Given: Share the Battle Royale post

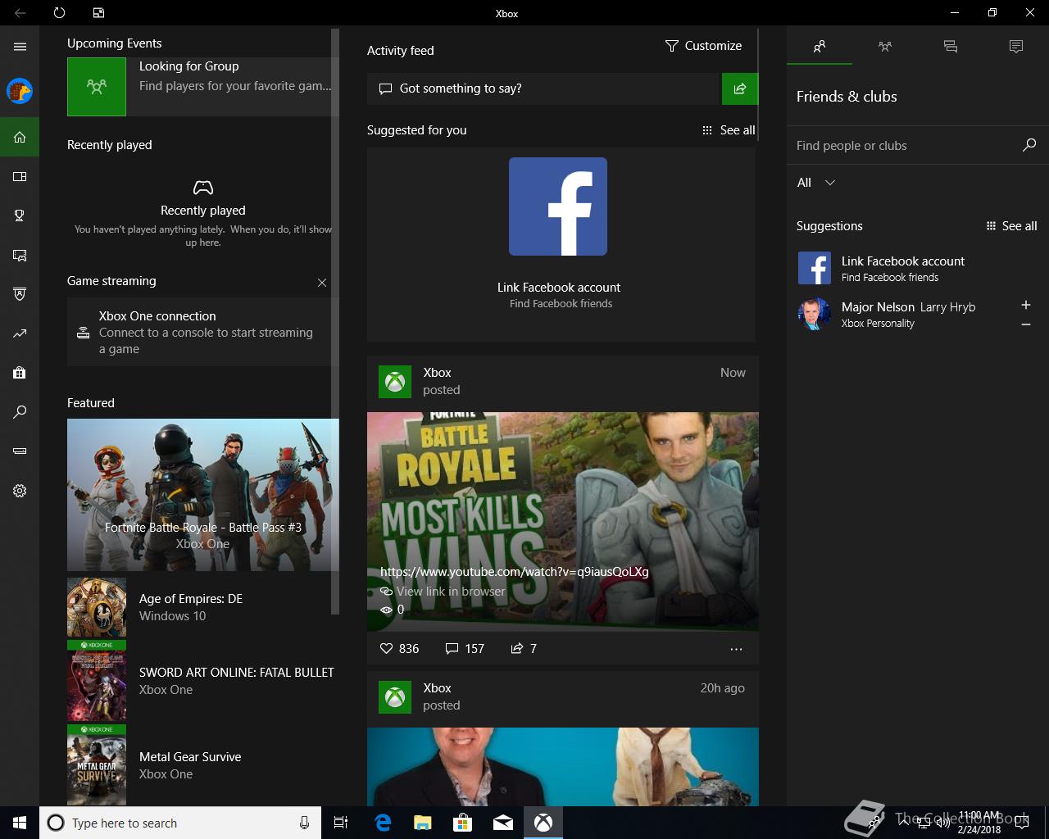Looking at the screenshot, I should (524, 648).
